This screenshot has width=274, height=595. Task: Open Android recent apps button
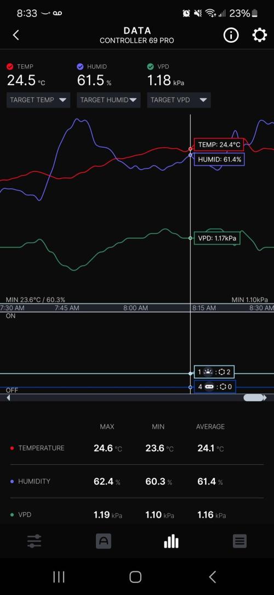pyautogui.click(x=59, y=577)
